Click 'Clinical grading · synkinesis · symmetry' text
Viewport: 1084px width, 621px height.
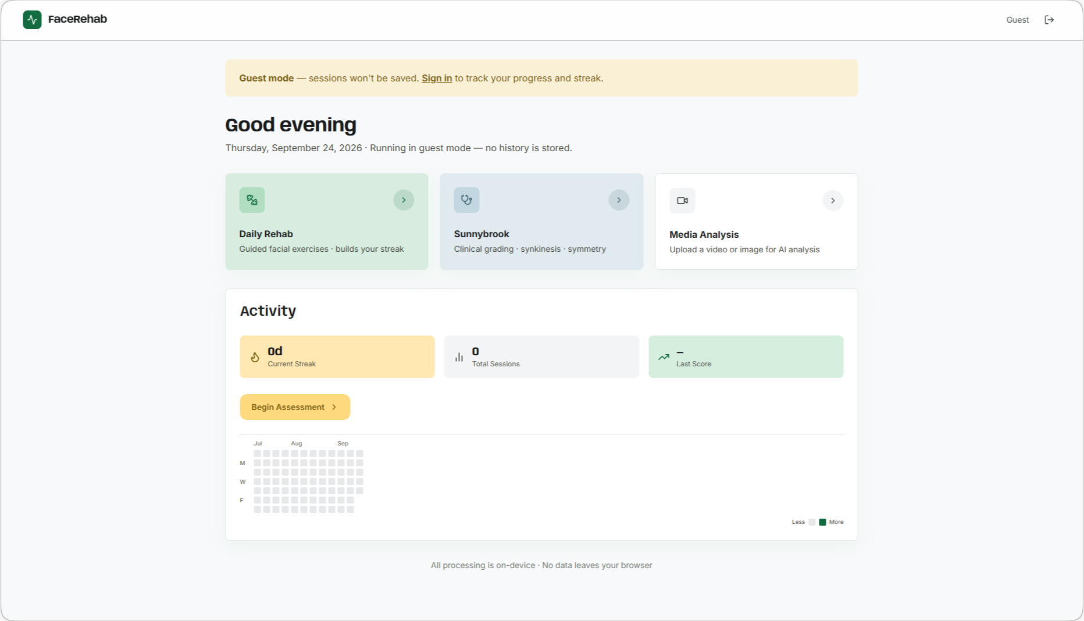(530, 249)
